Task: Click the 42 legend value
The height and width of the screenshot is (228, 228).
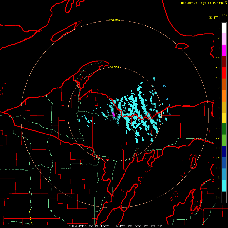Action: coord(218,88)
